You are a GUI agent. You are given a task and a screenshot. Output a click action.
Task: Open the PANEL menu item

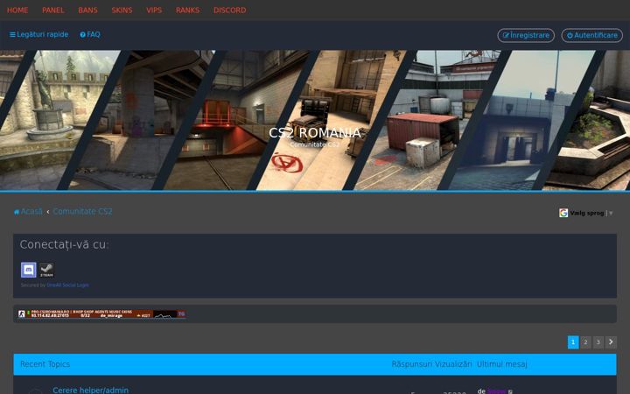pyautogui.click(x=53, y=11)
